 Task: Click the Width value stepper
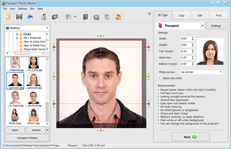[x=192, y=39]
